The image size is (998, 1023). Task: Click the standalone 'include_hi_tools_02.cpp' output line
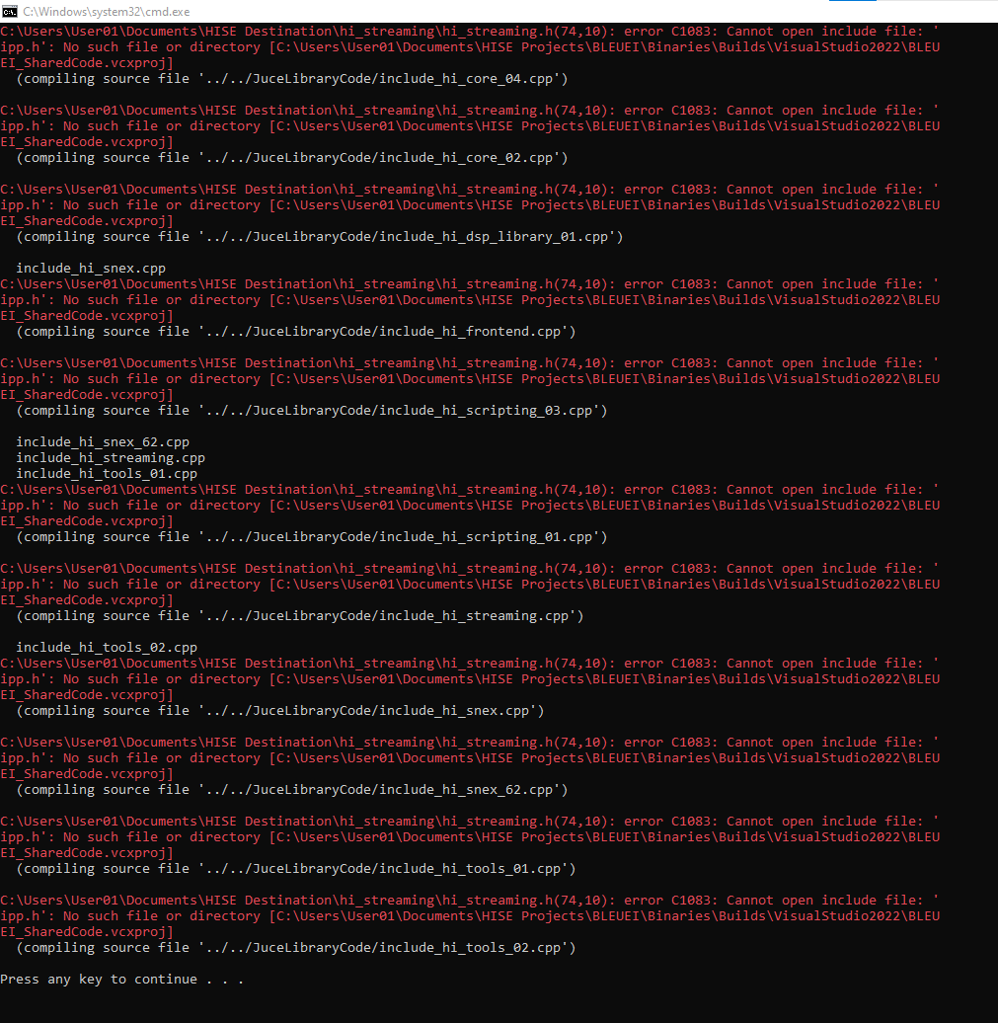(x=107, y=647)
